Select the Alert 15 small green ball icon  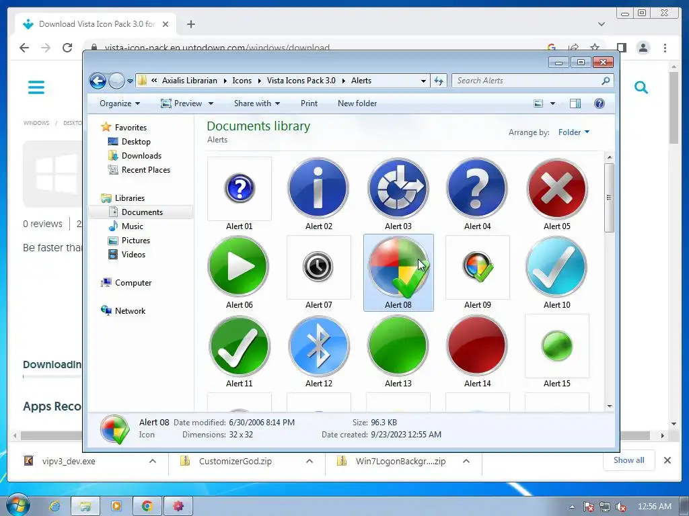pyautogui.click(x=556, y=346)
